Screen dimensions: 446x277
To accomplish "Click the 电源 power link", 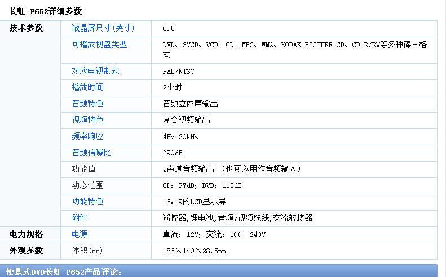I will click(x=80, y=234).
